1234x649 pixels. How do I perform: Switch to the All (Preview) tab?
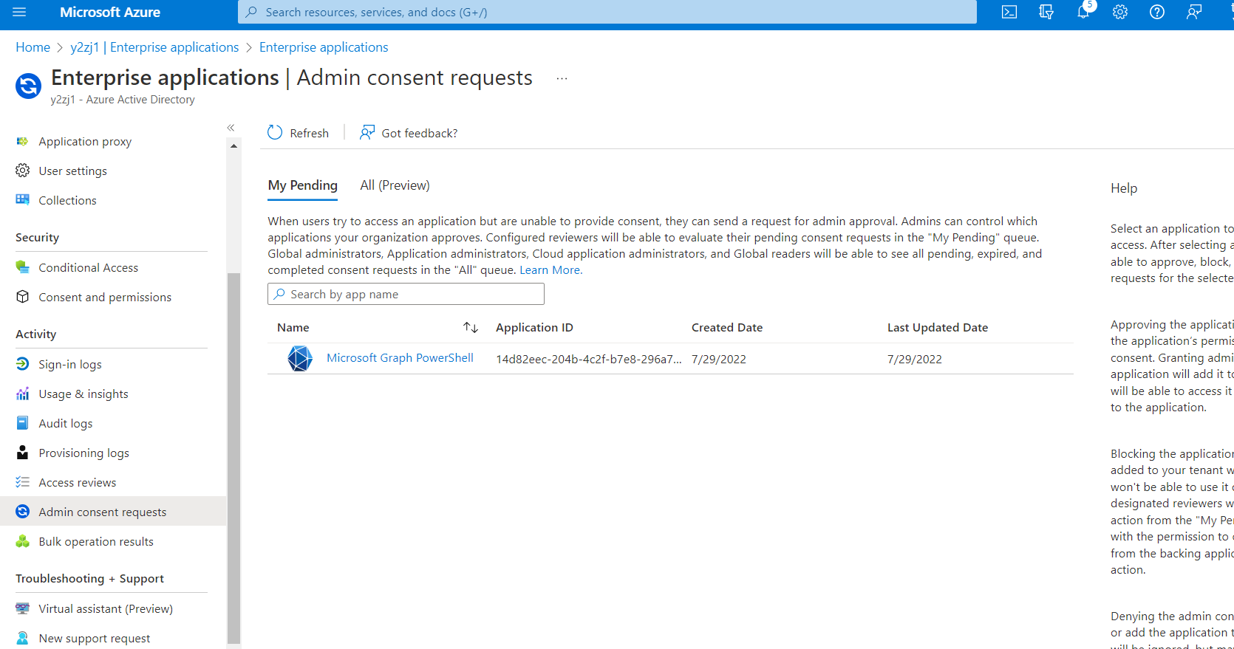click(x=395, y=185)
